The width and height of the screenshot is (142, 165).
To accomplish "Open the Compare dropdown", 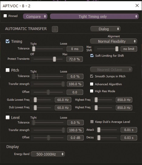I will tap(35, 16).
